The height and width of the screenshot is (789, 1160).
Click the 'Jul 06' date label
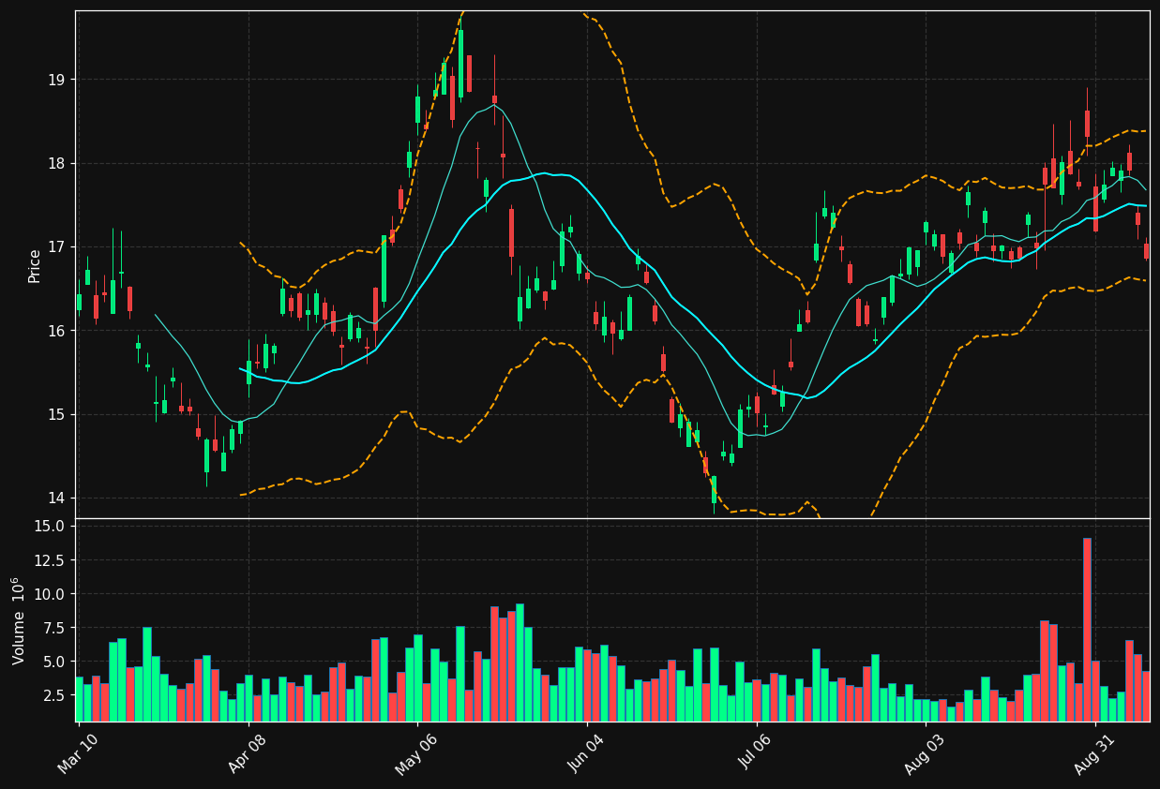pyautogui.click(x=758, y=753)
